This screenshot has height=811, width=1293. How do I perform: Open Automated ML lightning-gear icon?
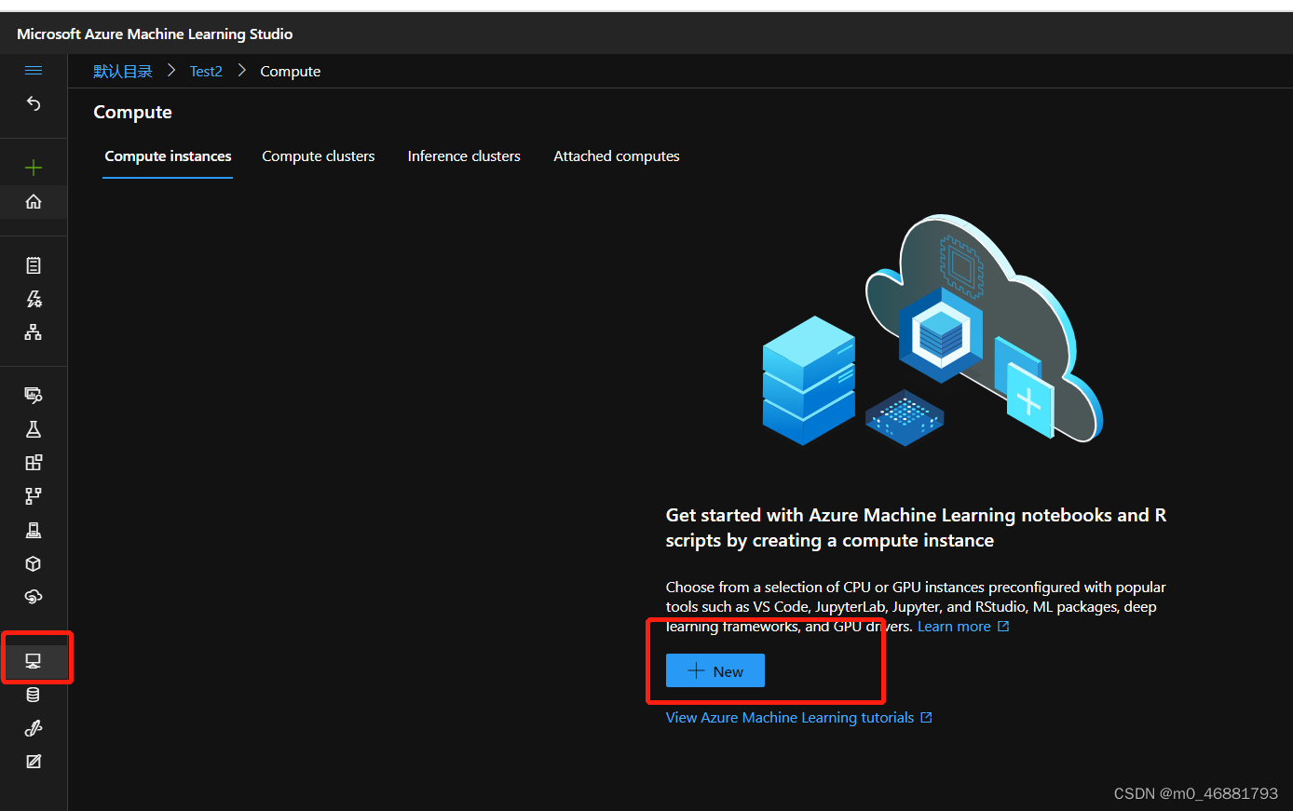click(x=34, y=299)
